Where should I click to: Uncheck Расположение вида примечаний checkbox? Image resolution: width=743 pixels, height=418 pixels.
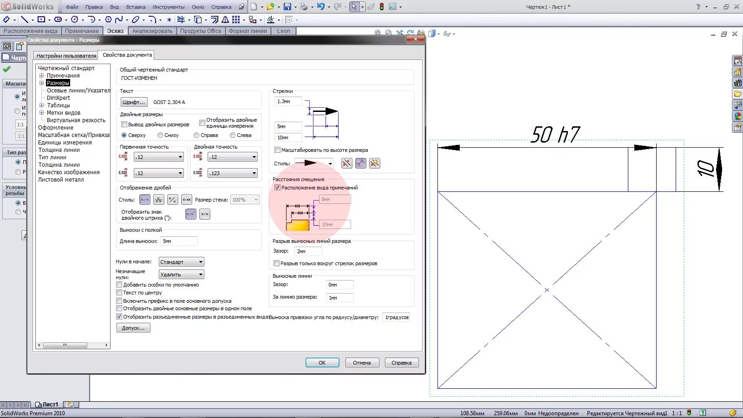(277, 188)
